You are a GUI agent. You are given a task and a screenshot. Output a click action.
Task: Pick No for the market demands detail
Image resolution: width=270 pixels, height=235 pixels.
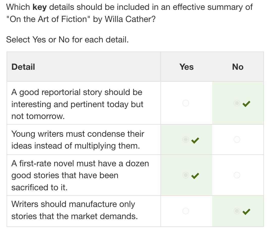pyautogui.click(x=237, y=211)
